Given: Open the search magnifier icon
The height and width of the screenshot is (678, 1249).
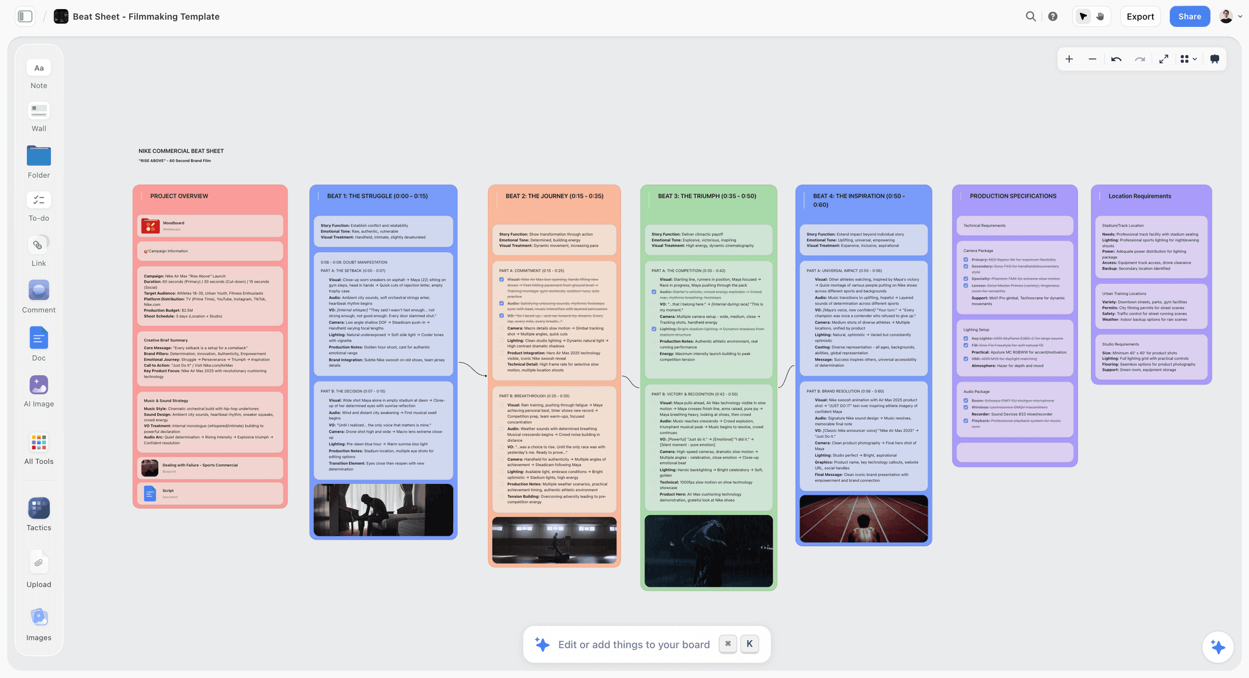Looking at the screenshot, I should [1031, 16].
